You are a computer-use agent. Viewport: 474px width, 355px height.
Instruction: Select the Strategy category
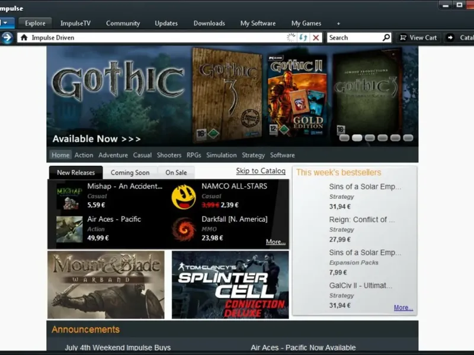253,155
